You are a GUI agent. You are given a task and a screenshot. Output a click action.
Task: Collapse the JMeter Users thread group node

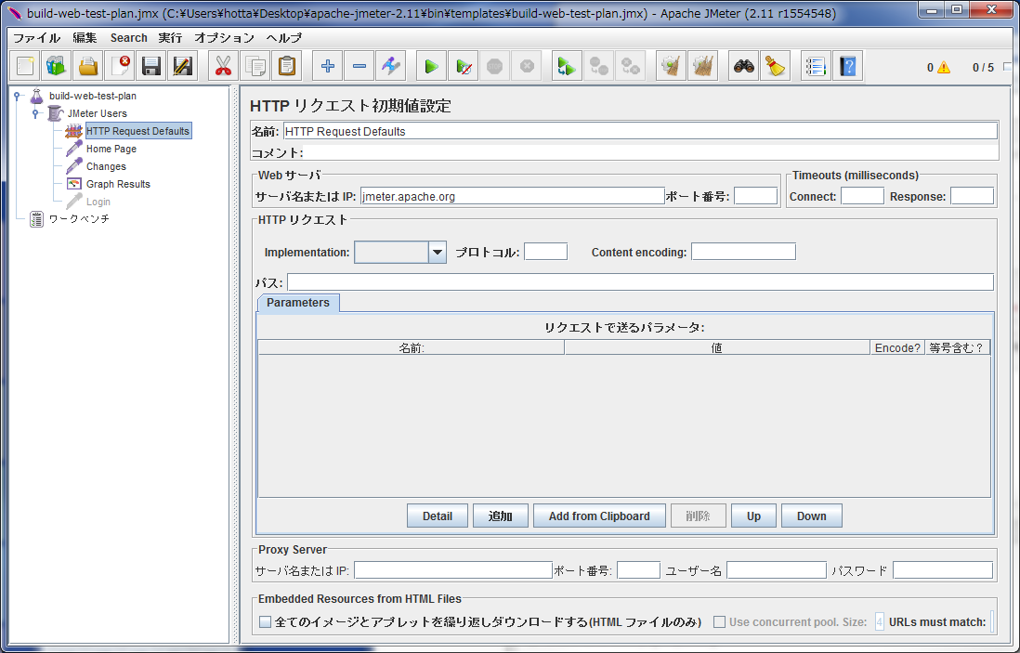[x=36, y=113]
